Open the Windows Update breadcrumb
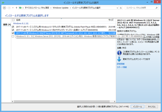162x112 pixels. click(60, 8)
